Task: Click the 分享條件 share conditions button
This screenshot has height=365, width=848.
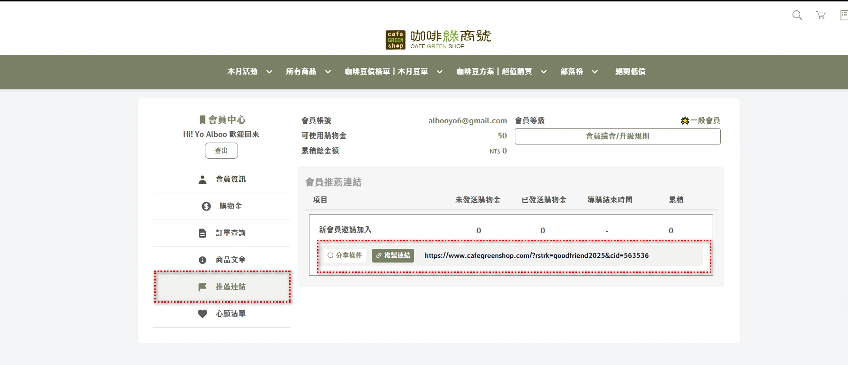Action: pos(344,255)
